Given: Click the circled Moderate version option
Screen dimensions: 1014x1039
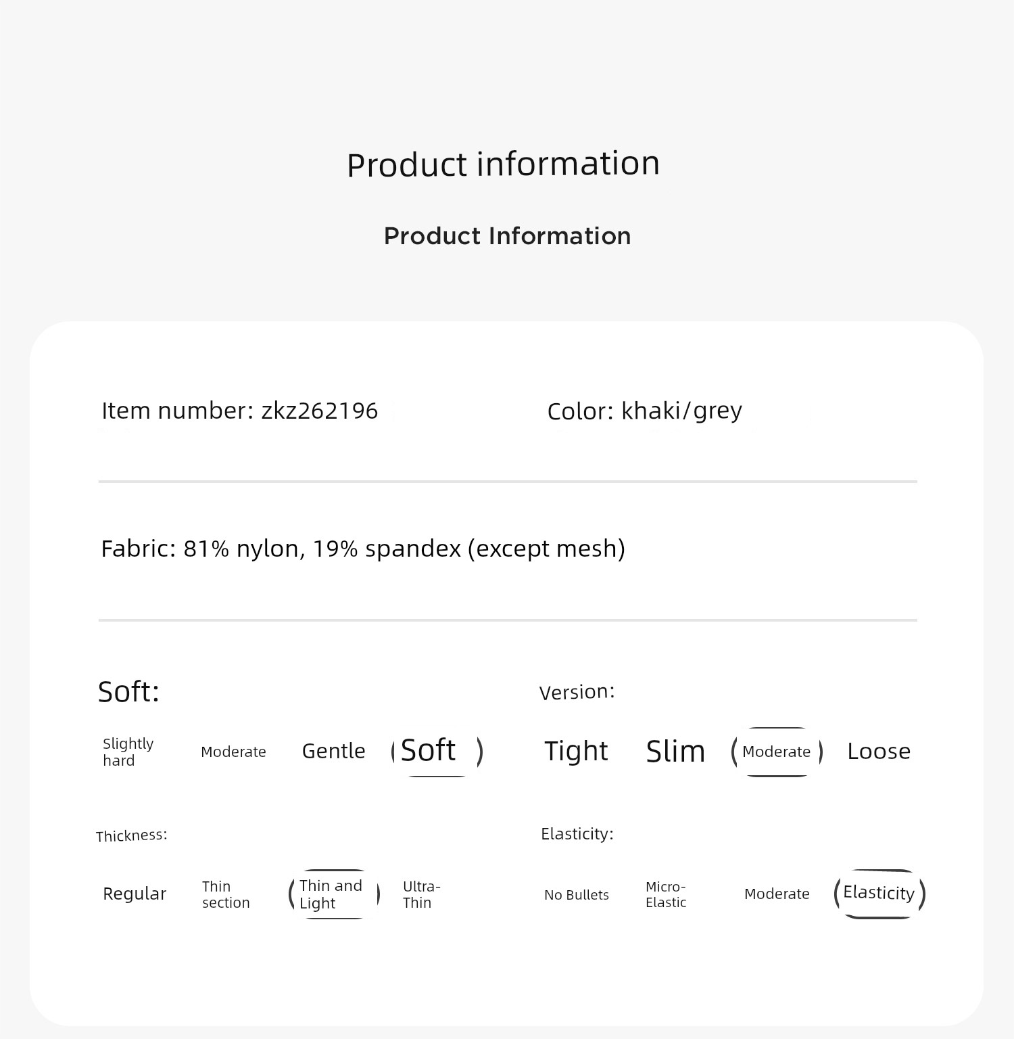Looking at the screenshot, I should click(x=777, y=752).
